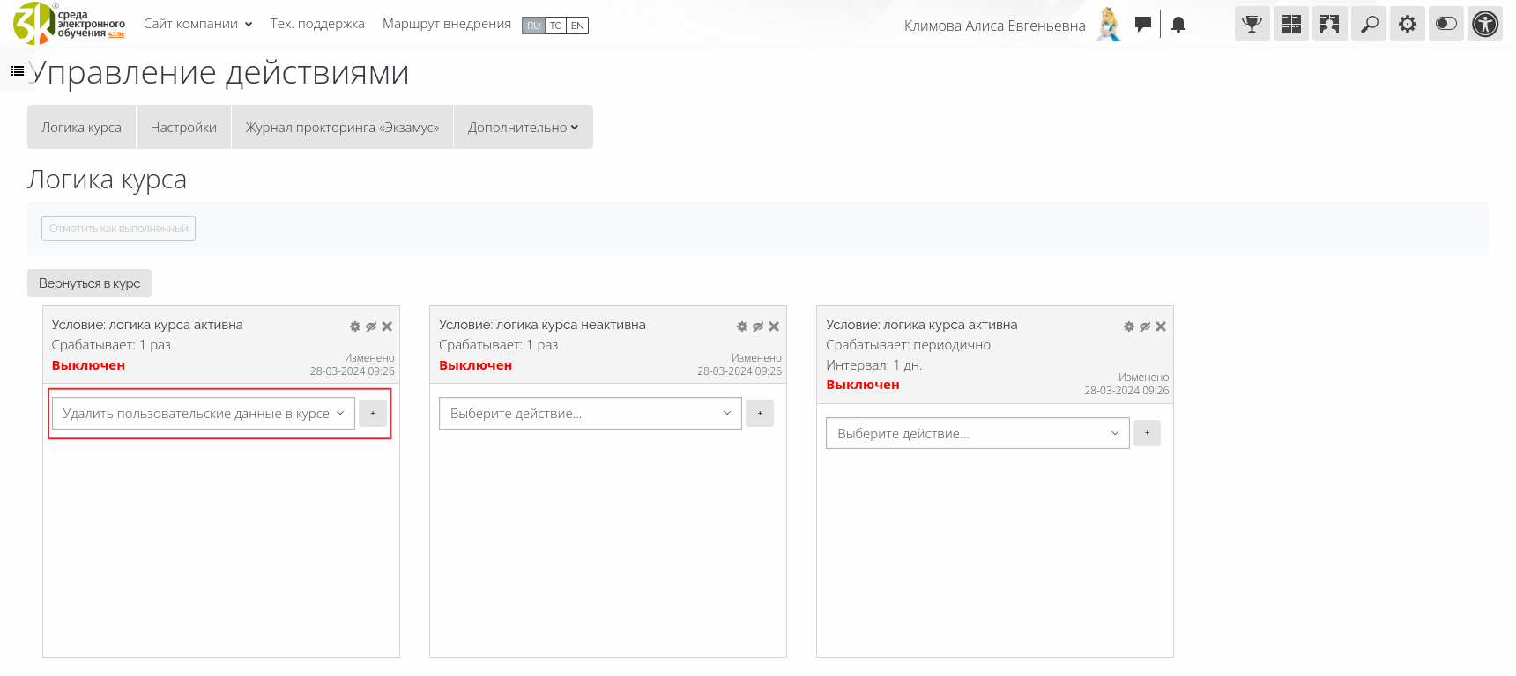Click 'Вернуться в курс' button
This screenshot has height=676, width=1516.
[89, 283]
